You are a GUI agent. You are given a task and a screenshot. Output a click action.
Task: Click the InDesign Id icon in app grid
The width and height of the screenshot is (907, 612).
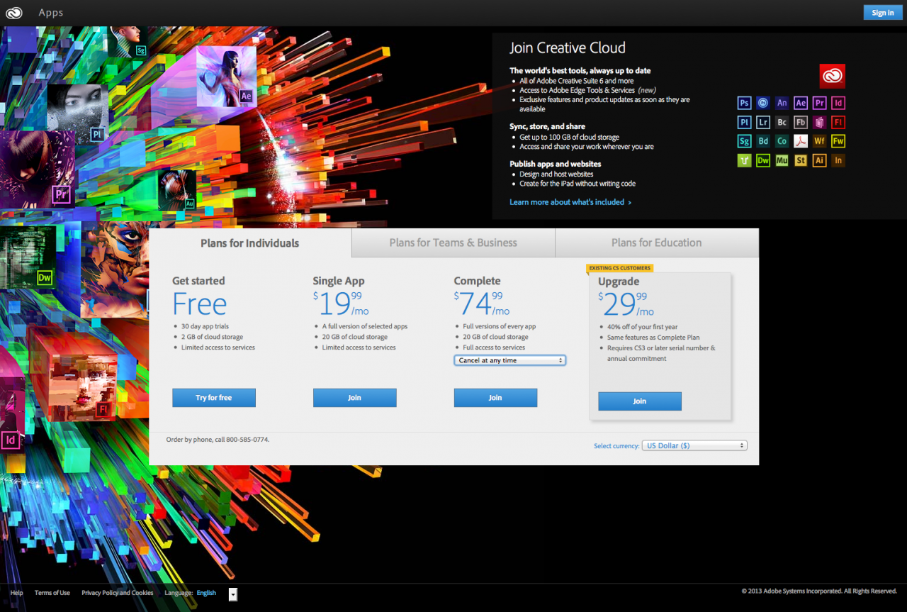(x=838, y=103)
